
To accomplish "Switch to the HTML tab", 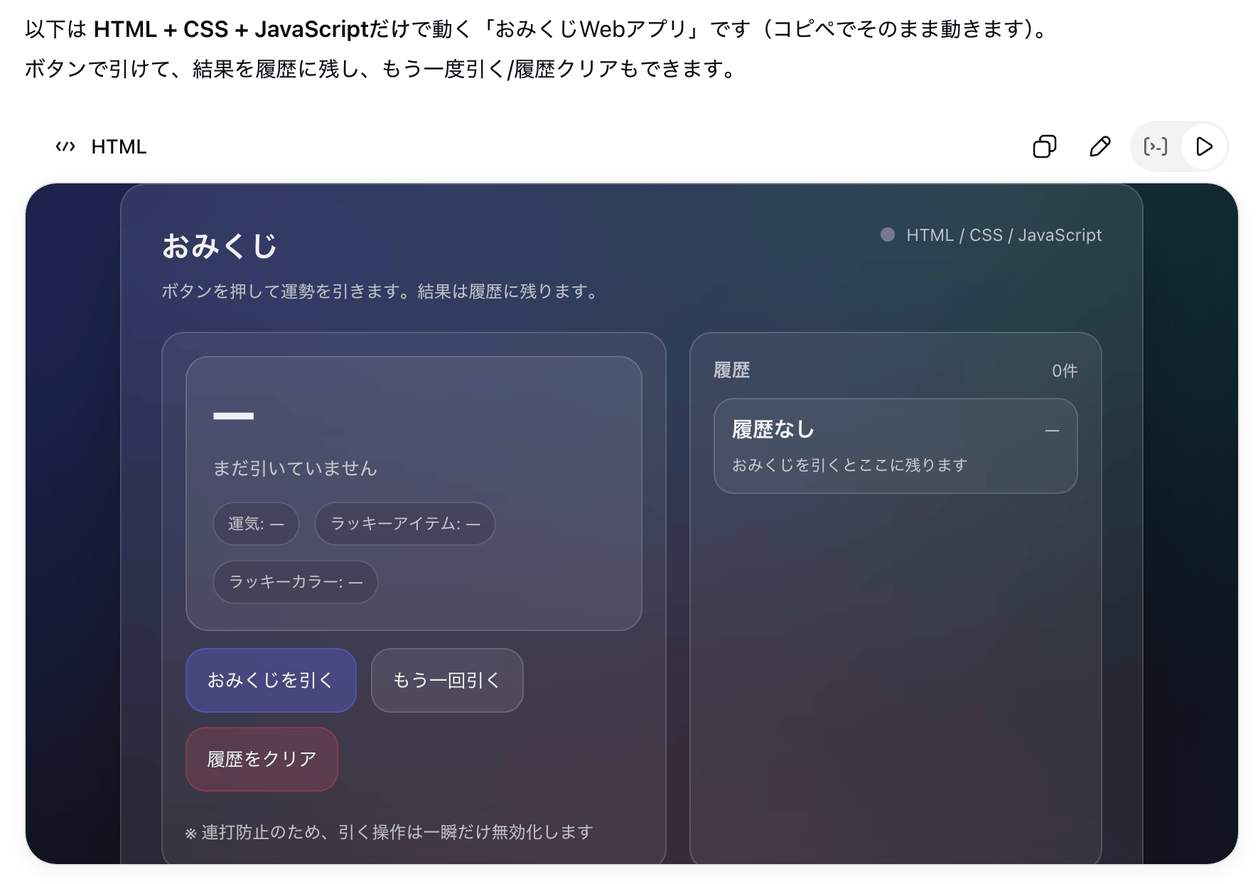I will point(117,146).
